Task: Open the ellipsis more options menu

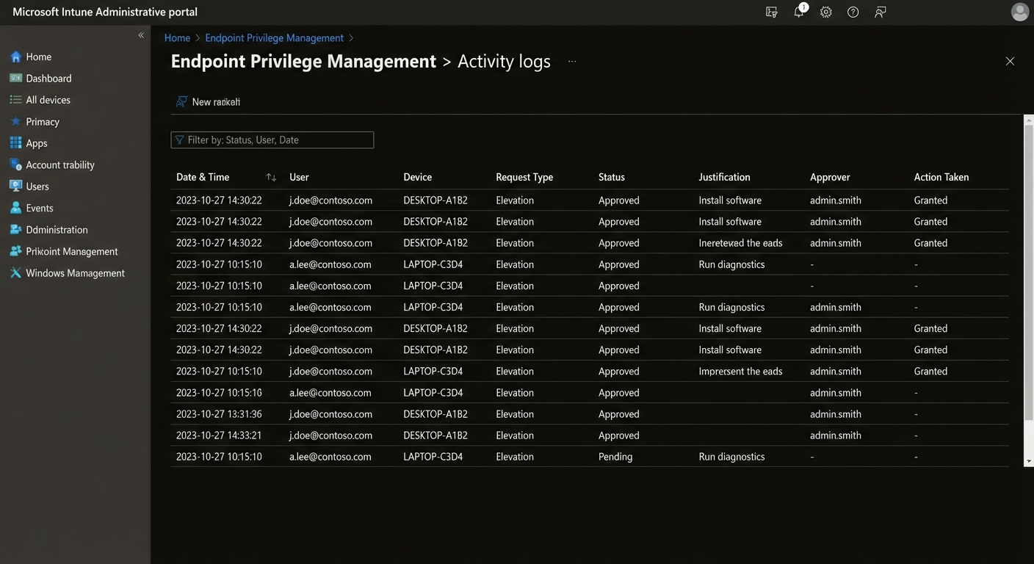Action: tap(572, 62)
